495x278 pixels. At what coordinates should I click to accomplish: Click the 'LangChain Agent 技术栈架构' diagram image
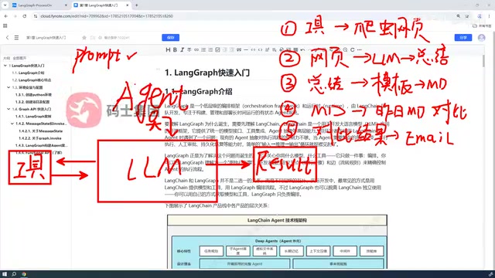277,242
